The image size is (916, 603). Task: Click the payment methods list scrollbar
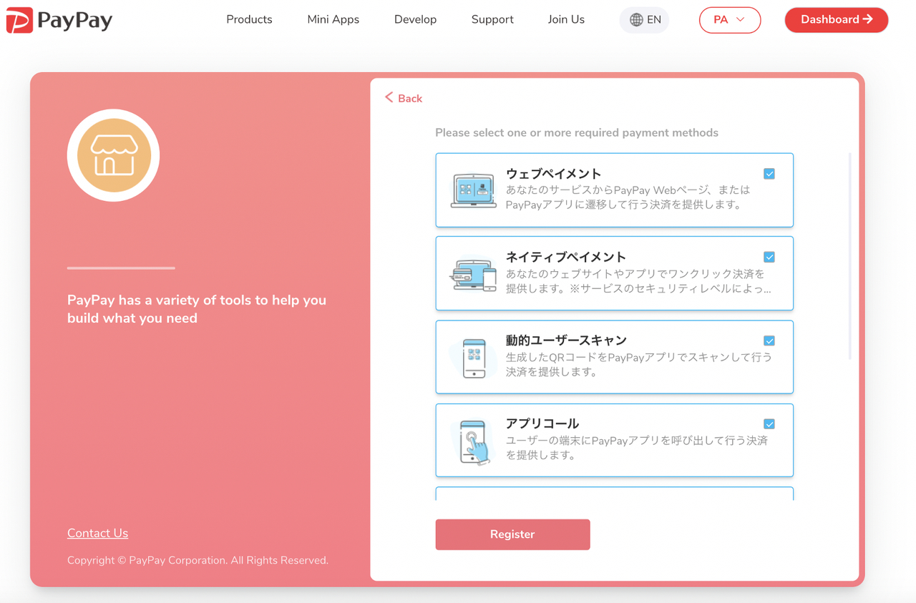[x=850, y=256]
